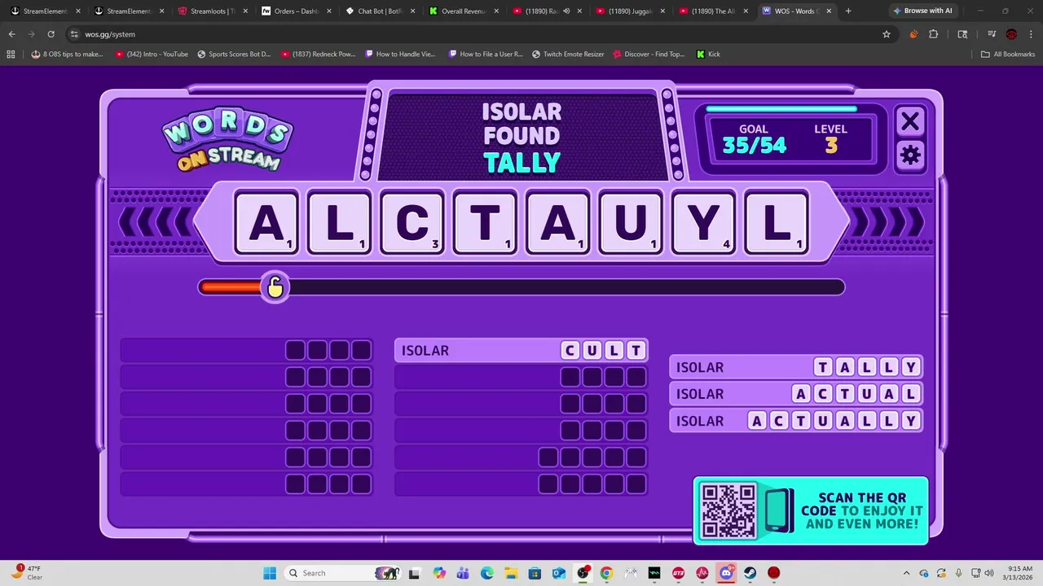Click the Level 3 indicator
Screen dimensions: 1043x586
[x=830, y=140]
